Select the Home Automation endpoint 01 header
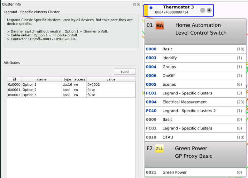The width and height of the screenshot is (248, 178). 195,31
